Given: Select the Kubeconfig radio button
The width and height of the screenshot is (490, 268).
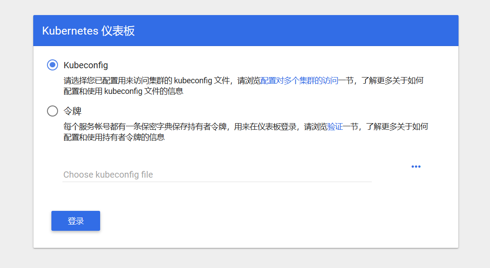Looking at the screenshot, I should point(52,65).
